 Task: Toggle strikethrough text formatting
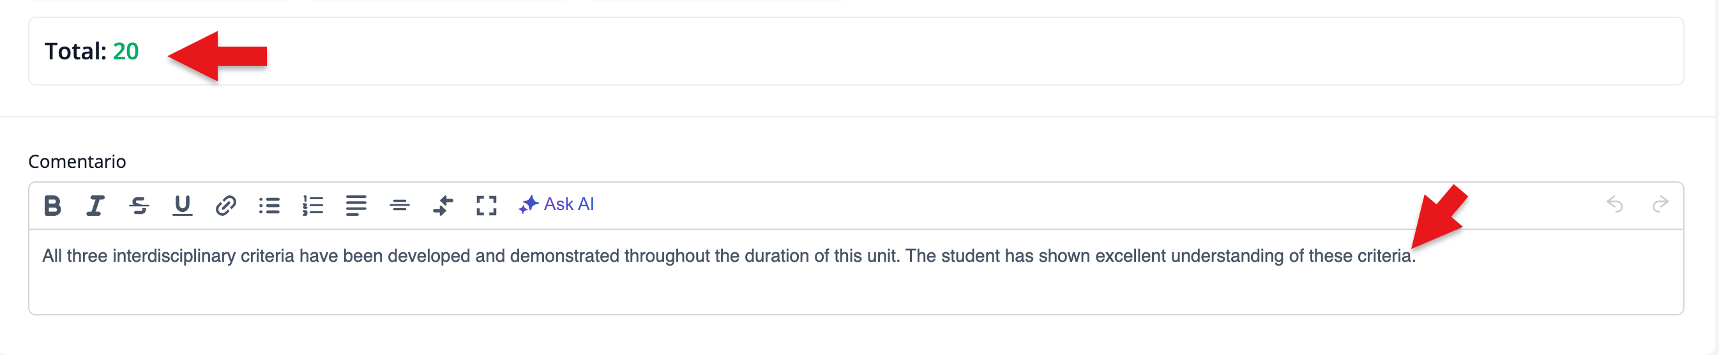[139, 206]
